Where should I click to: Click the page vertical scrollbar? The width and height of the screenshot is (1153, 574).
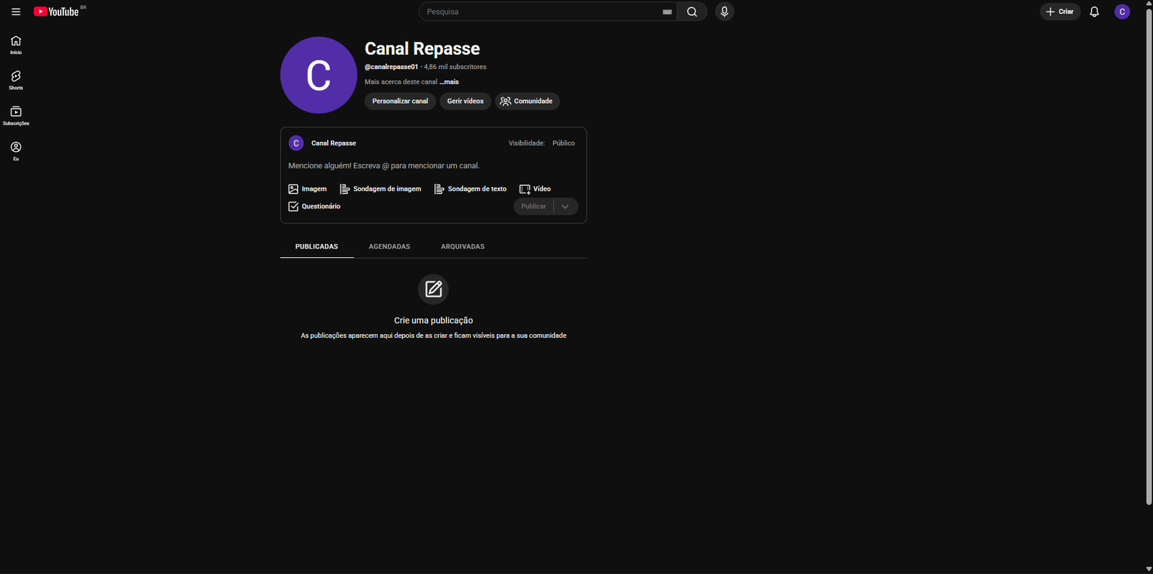(x=1149, y=256)
